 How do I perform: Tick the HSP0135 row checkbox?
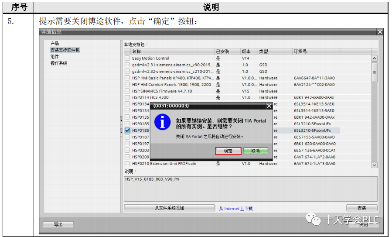click(x=127, y=117)
